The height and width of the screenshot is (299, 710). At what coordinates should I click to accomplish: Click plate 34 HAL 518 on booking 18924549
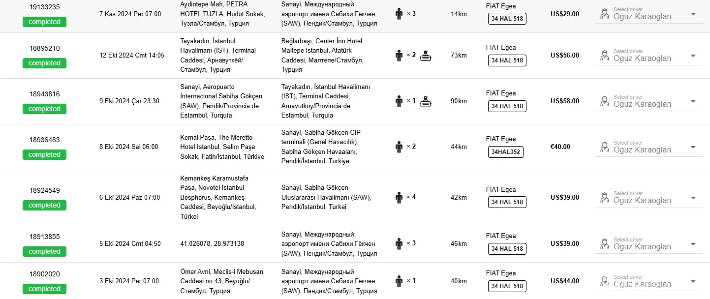coord(507,202)
